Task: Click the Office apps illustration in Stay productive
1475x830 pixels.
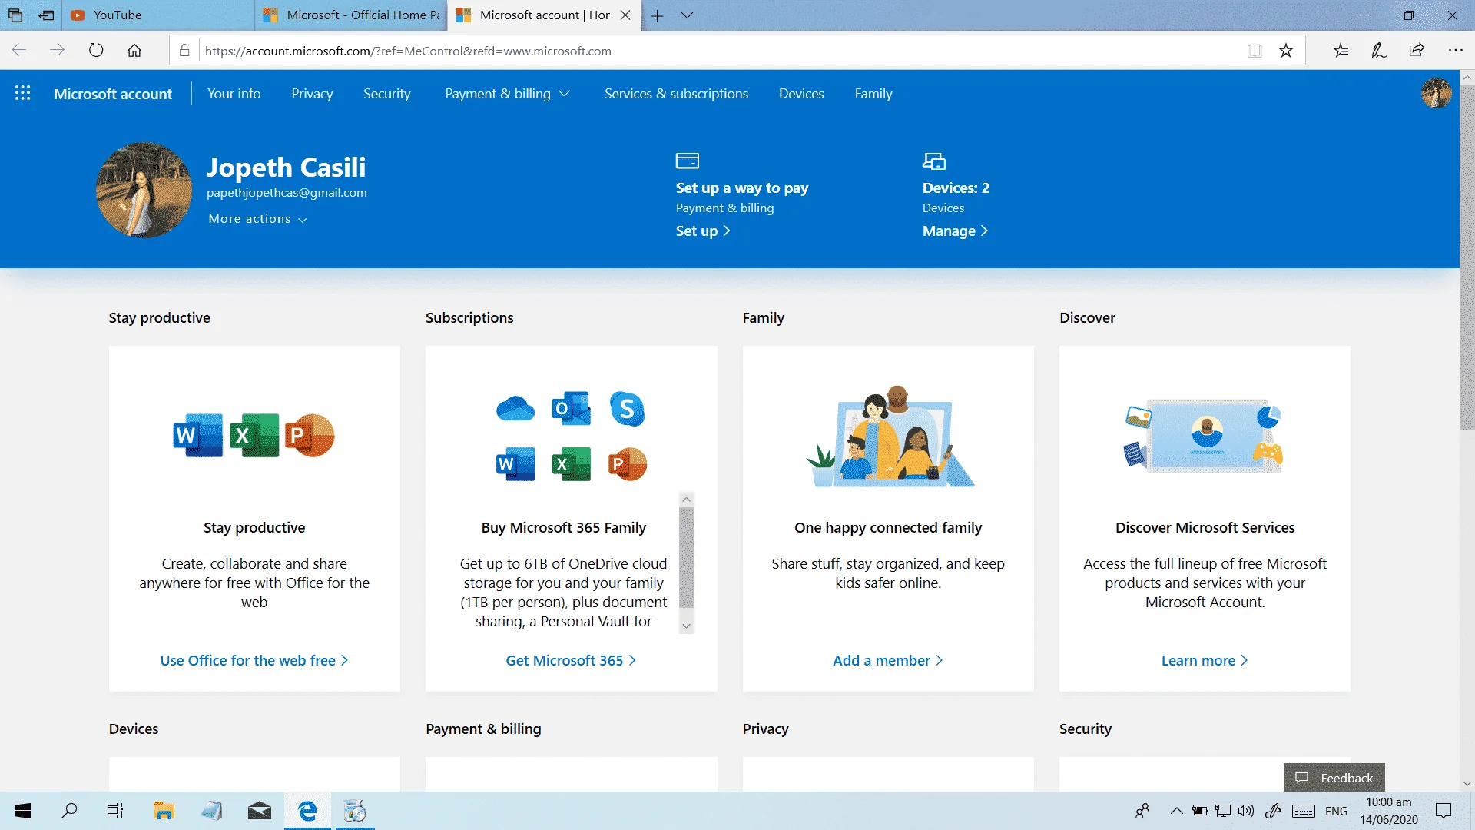Action: tap(254, 435)
